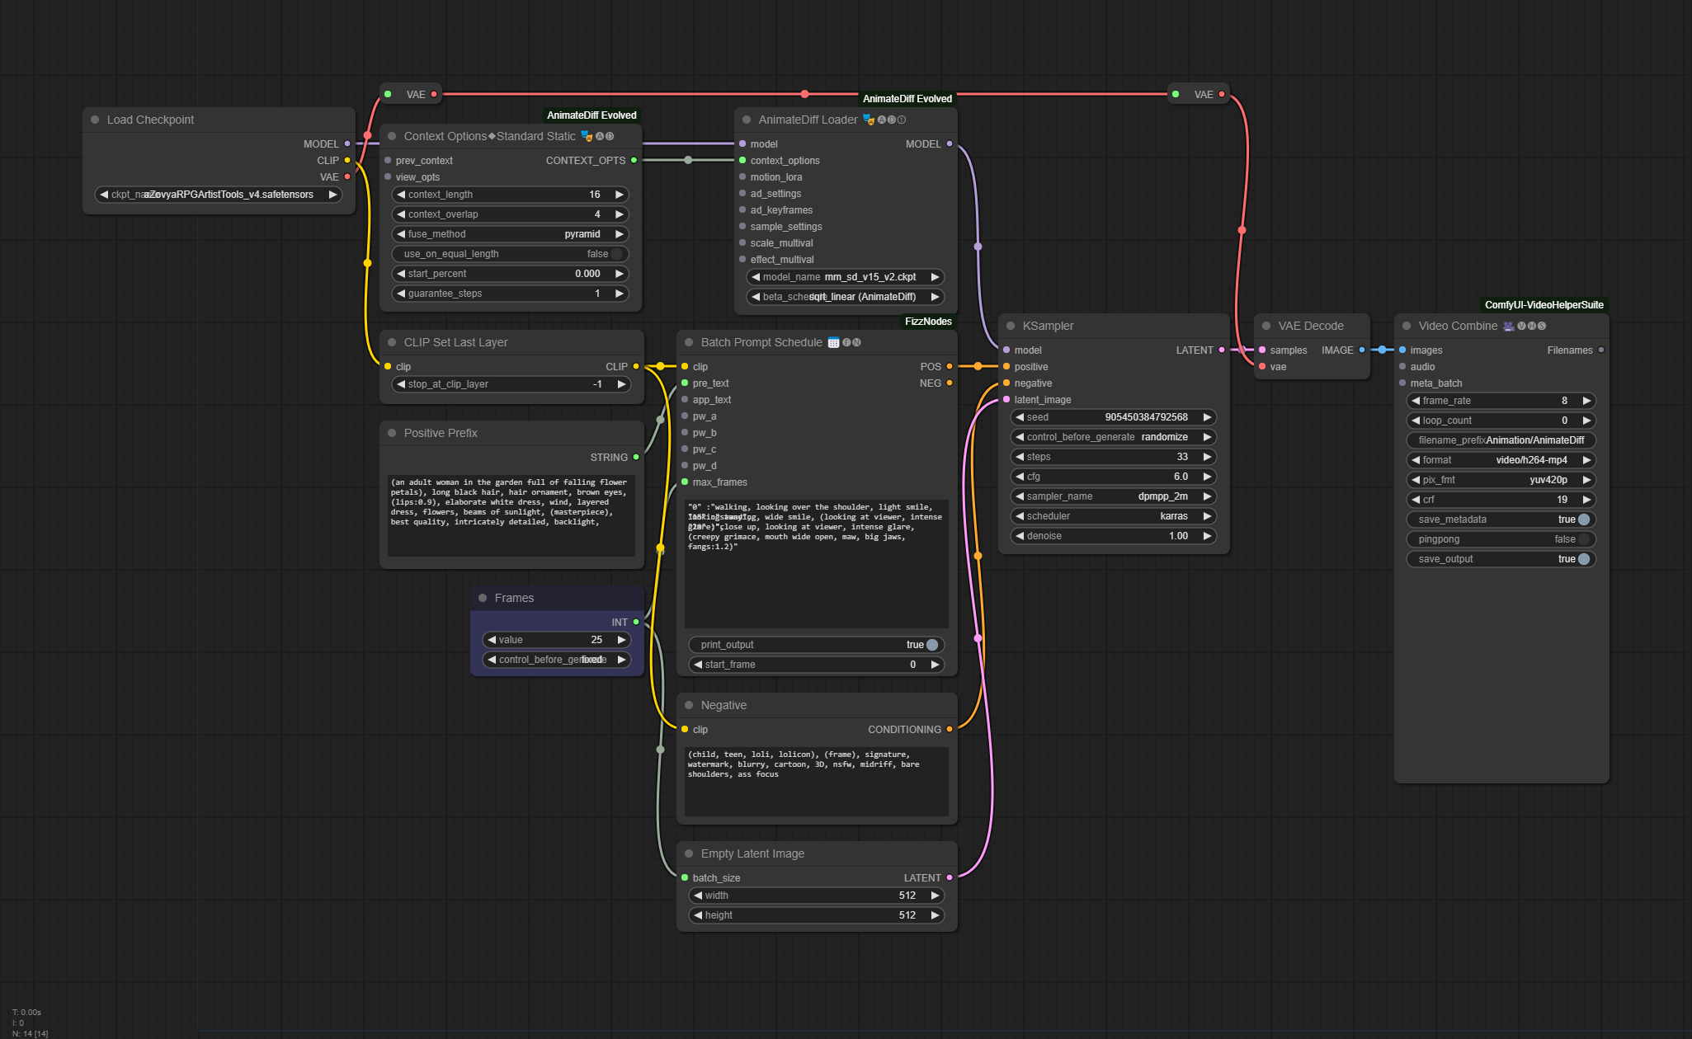Click the calendar icon on Batch Prompt Schedule
The width and height of the screenshot is (1692, 1039).
[x=833, y=342]
